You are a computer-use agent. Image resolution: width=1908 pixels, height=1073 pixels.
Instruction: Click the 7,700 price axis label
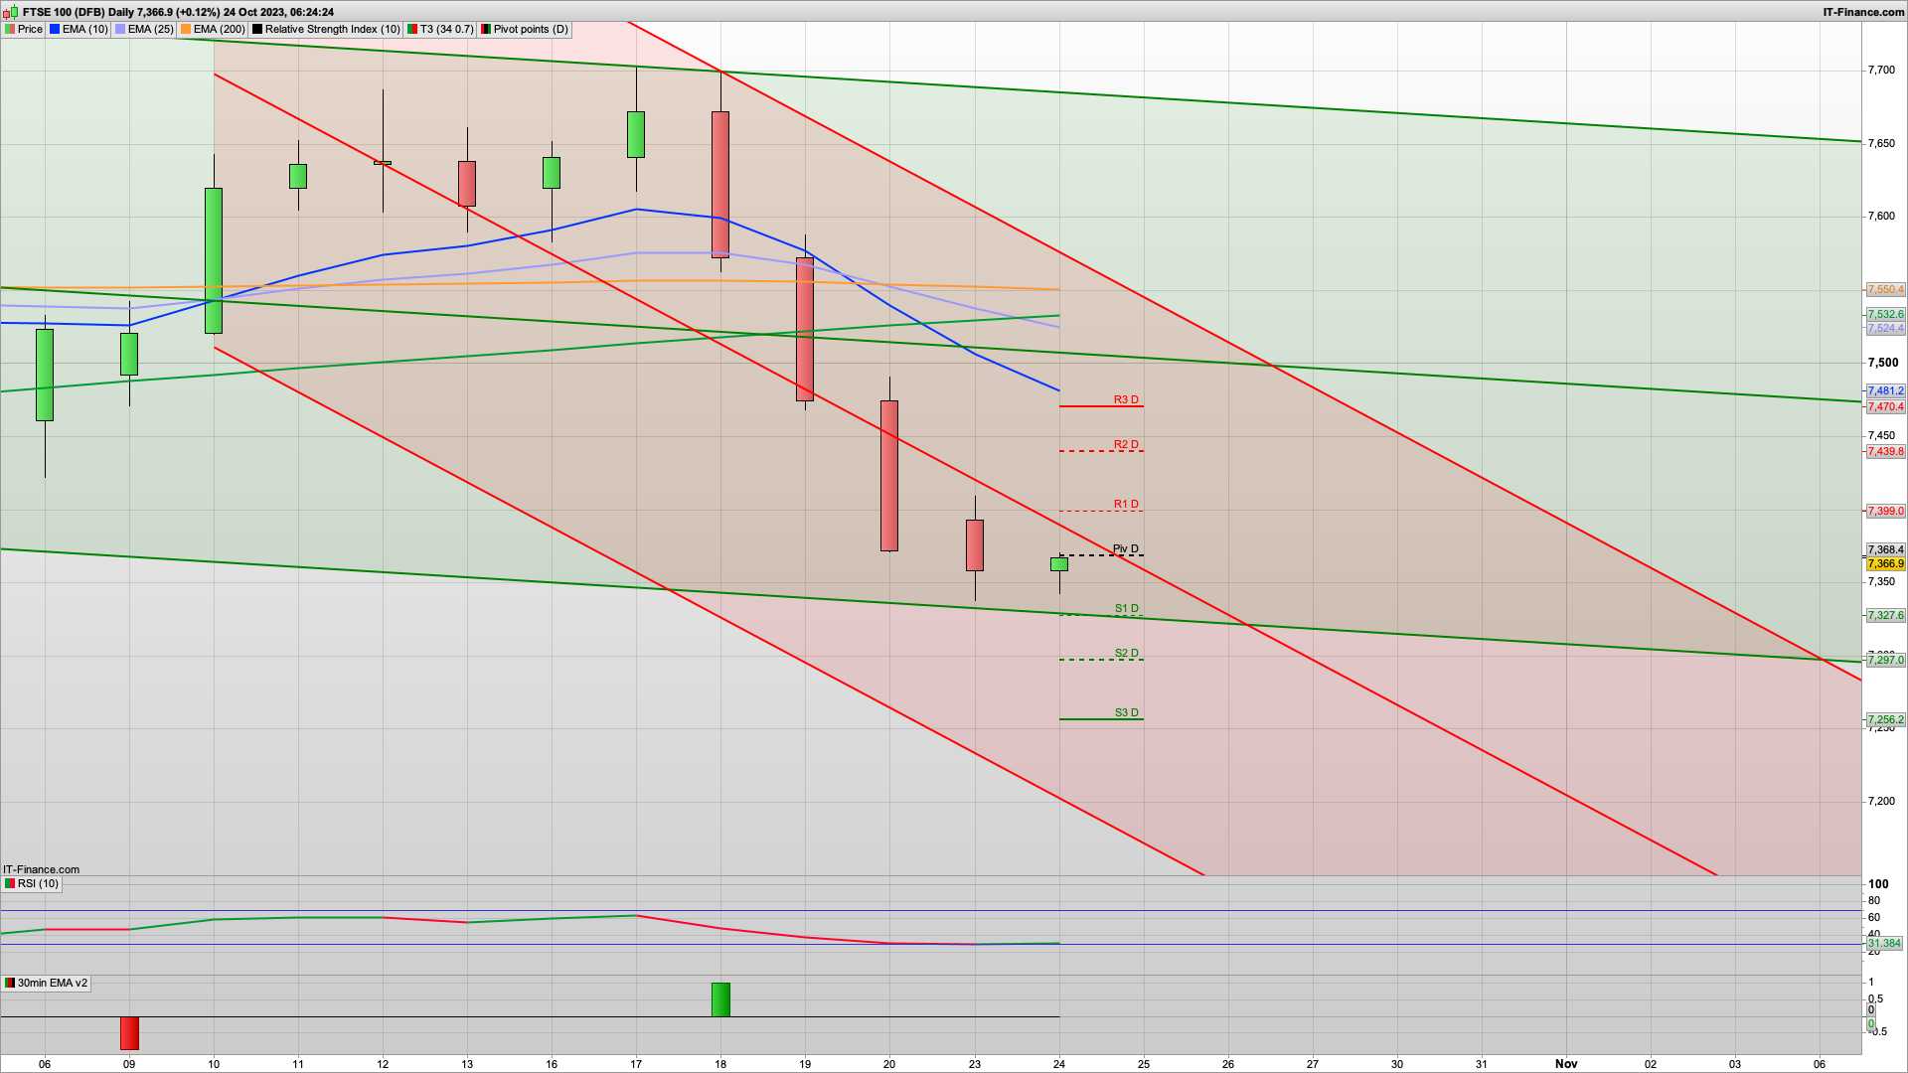1881,70
